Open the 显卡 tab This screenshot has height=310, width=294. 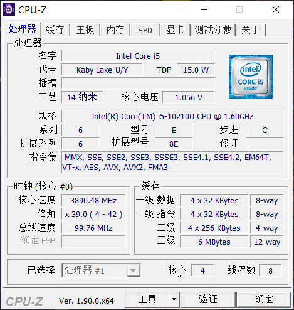point(176,29)
